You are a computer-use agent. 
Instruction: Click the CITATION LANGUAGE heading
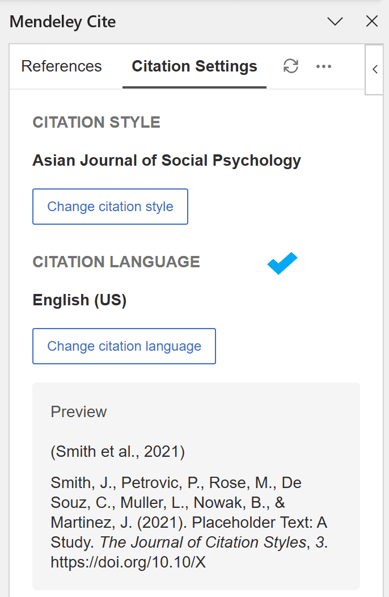(116, 262)
